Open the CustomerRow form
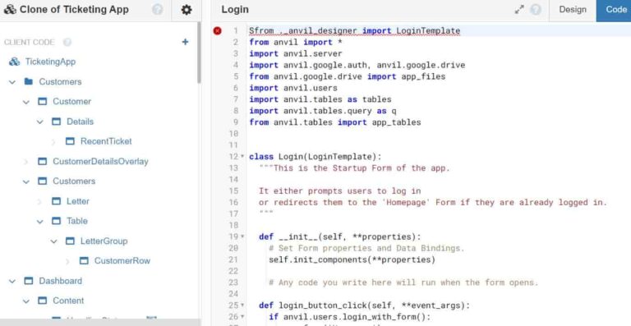Screen dimensions: 631x326 pyautogui.click(x=122, y=261)
